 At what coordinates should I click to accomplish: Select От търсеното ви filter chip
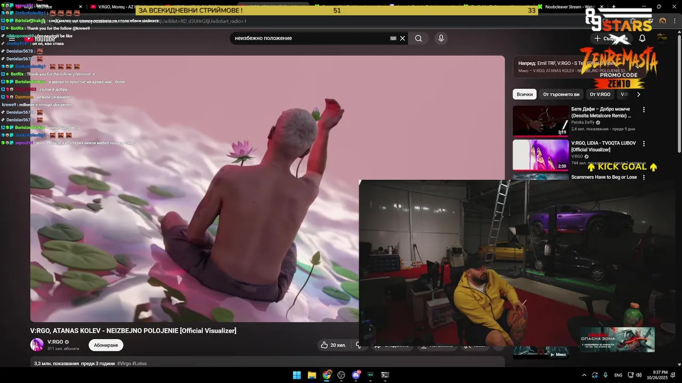pos(561,94)
